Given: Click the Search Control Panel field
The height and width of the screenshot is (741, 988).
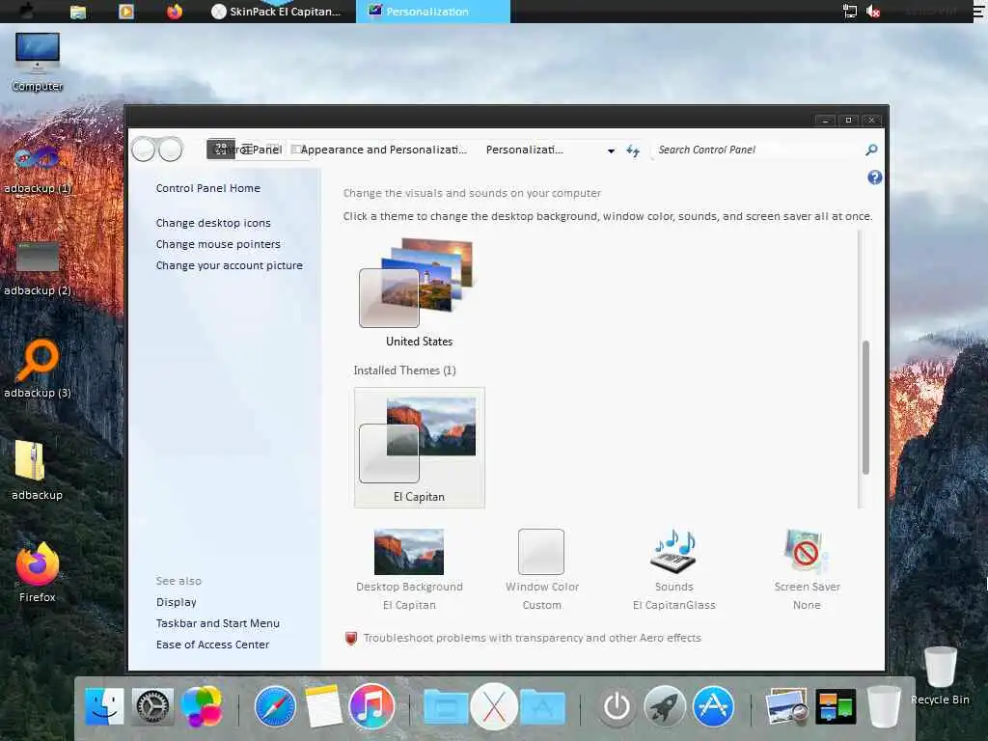Looking at the screenshot, I should click(x=756, y=150).
